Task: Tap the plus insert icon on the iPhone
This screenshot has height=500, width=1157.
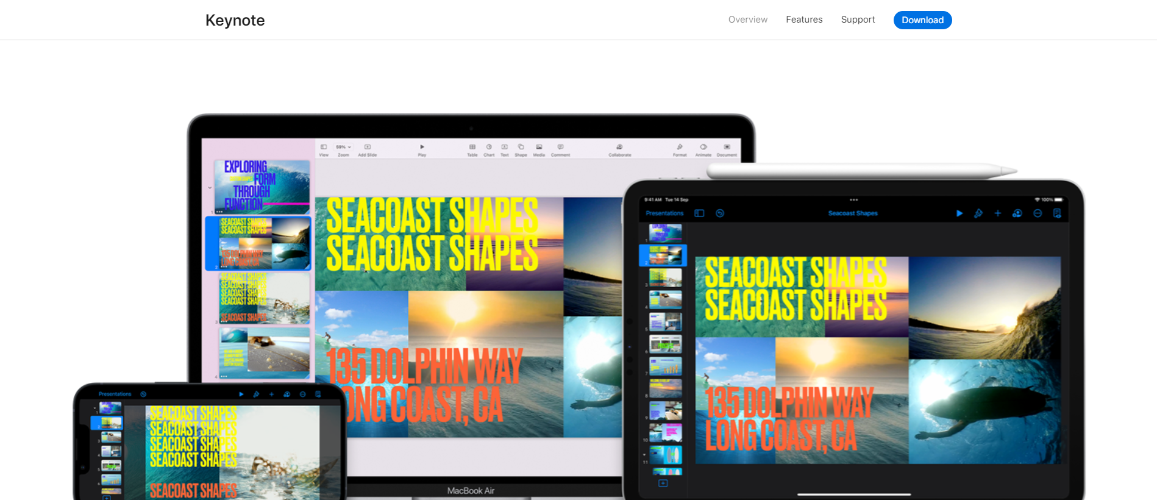Action: (x=272, y=395)
